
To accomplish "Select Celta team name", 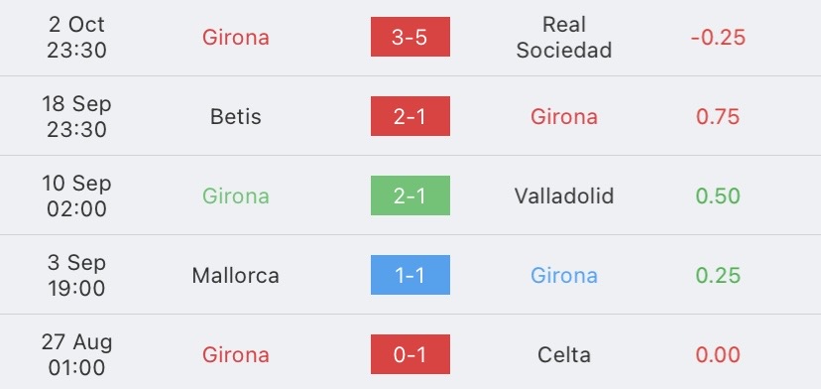I will (564, 355).
